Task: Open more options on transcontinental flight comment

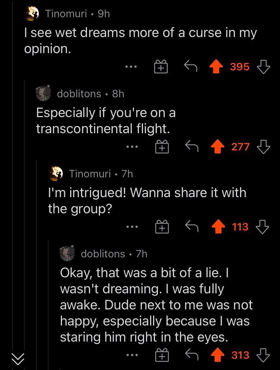Action: point(131,147)
